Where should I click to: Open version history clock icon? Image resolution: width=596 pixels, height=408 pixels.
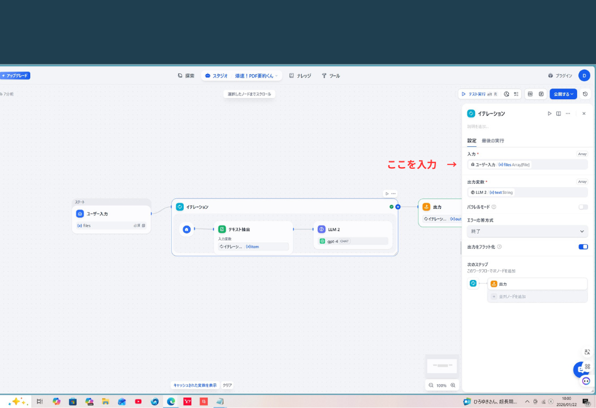click(x=585, y=94)
